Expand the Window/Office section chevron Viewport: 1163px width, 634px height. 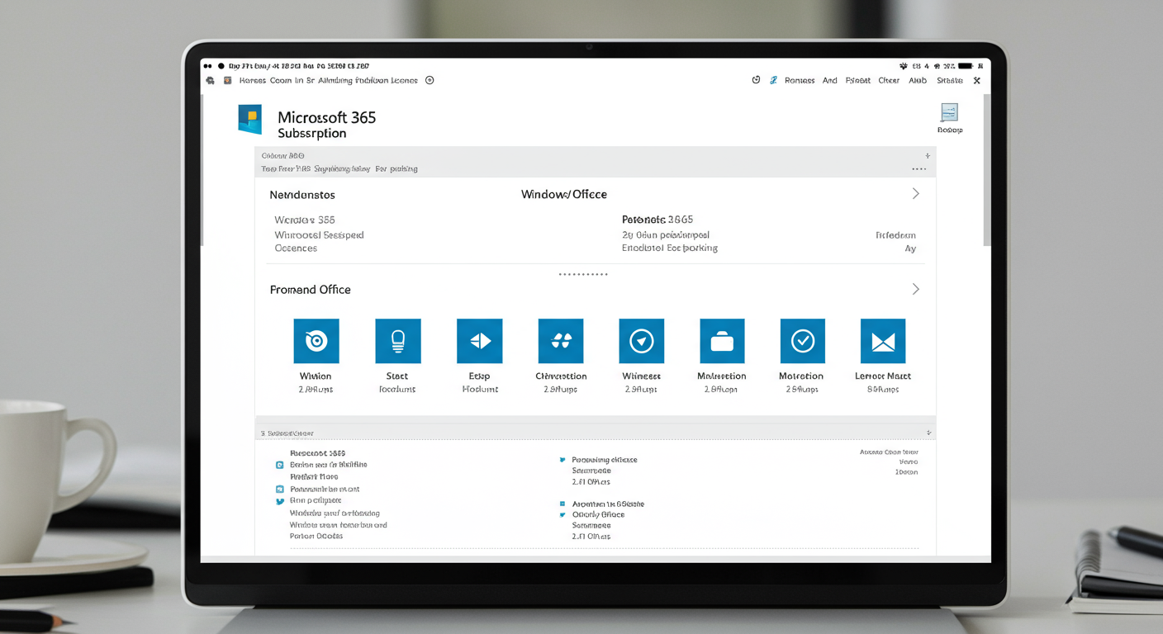pos(915,193)
